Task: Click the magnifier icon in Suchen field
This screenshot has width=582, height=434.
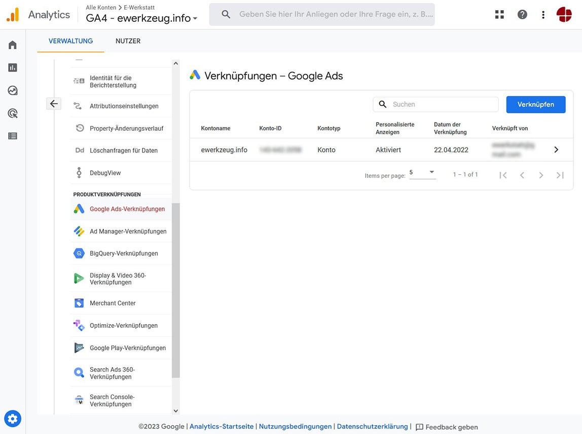Action: [383, 104]
